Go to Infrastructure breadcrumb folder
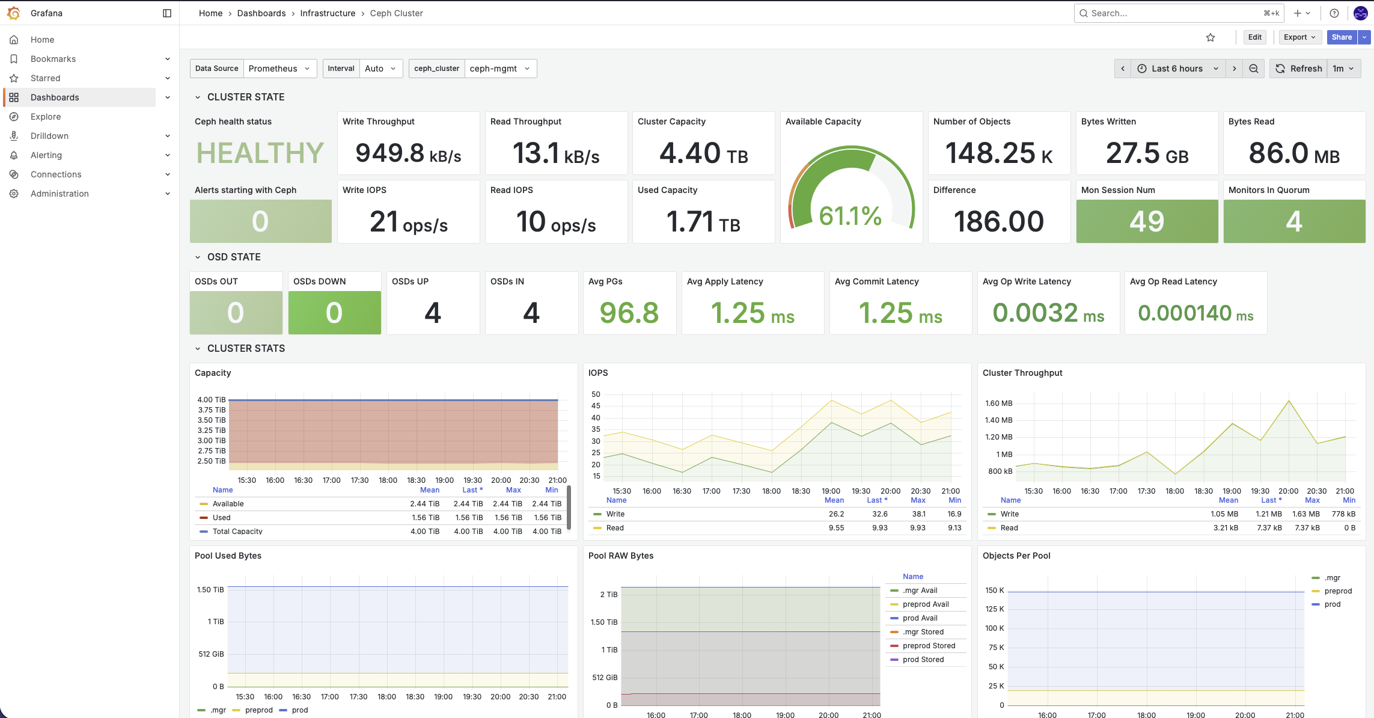The image size is (1374, 718). point(328,13)
